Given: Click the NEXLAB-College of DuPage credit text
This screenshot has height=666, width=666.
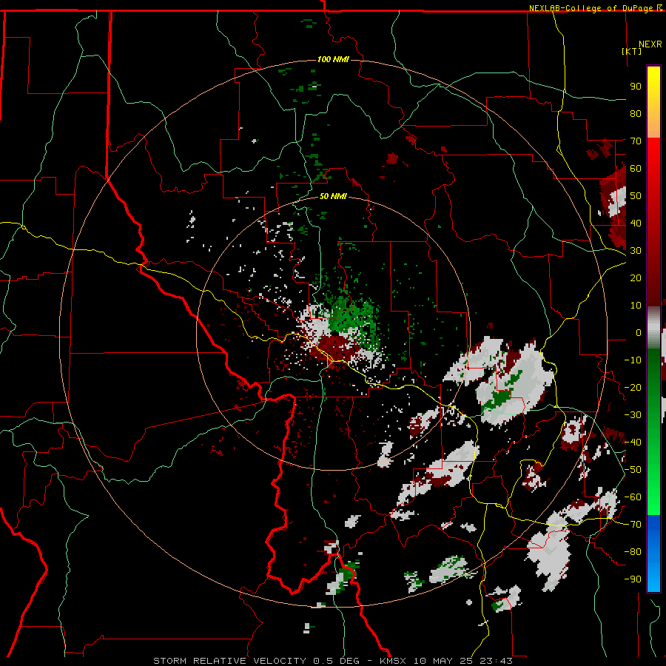Looking at the screenshot, I should (591, 8).
